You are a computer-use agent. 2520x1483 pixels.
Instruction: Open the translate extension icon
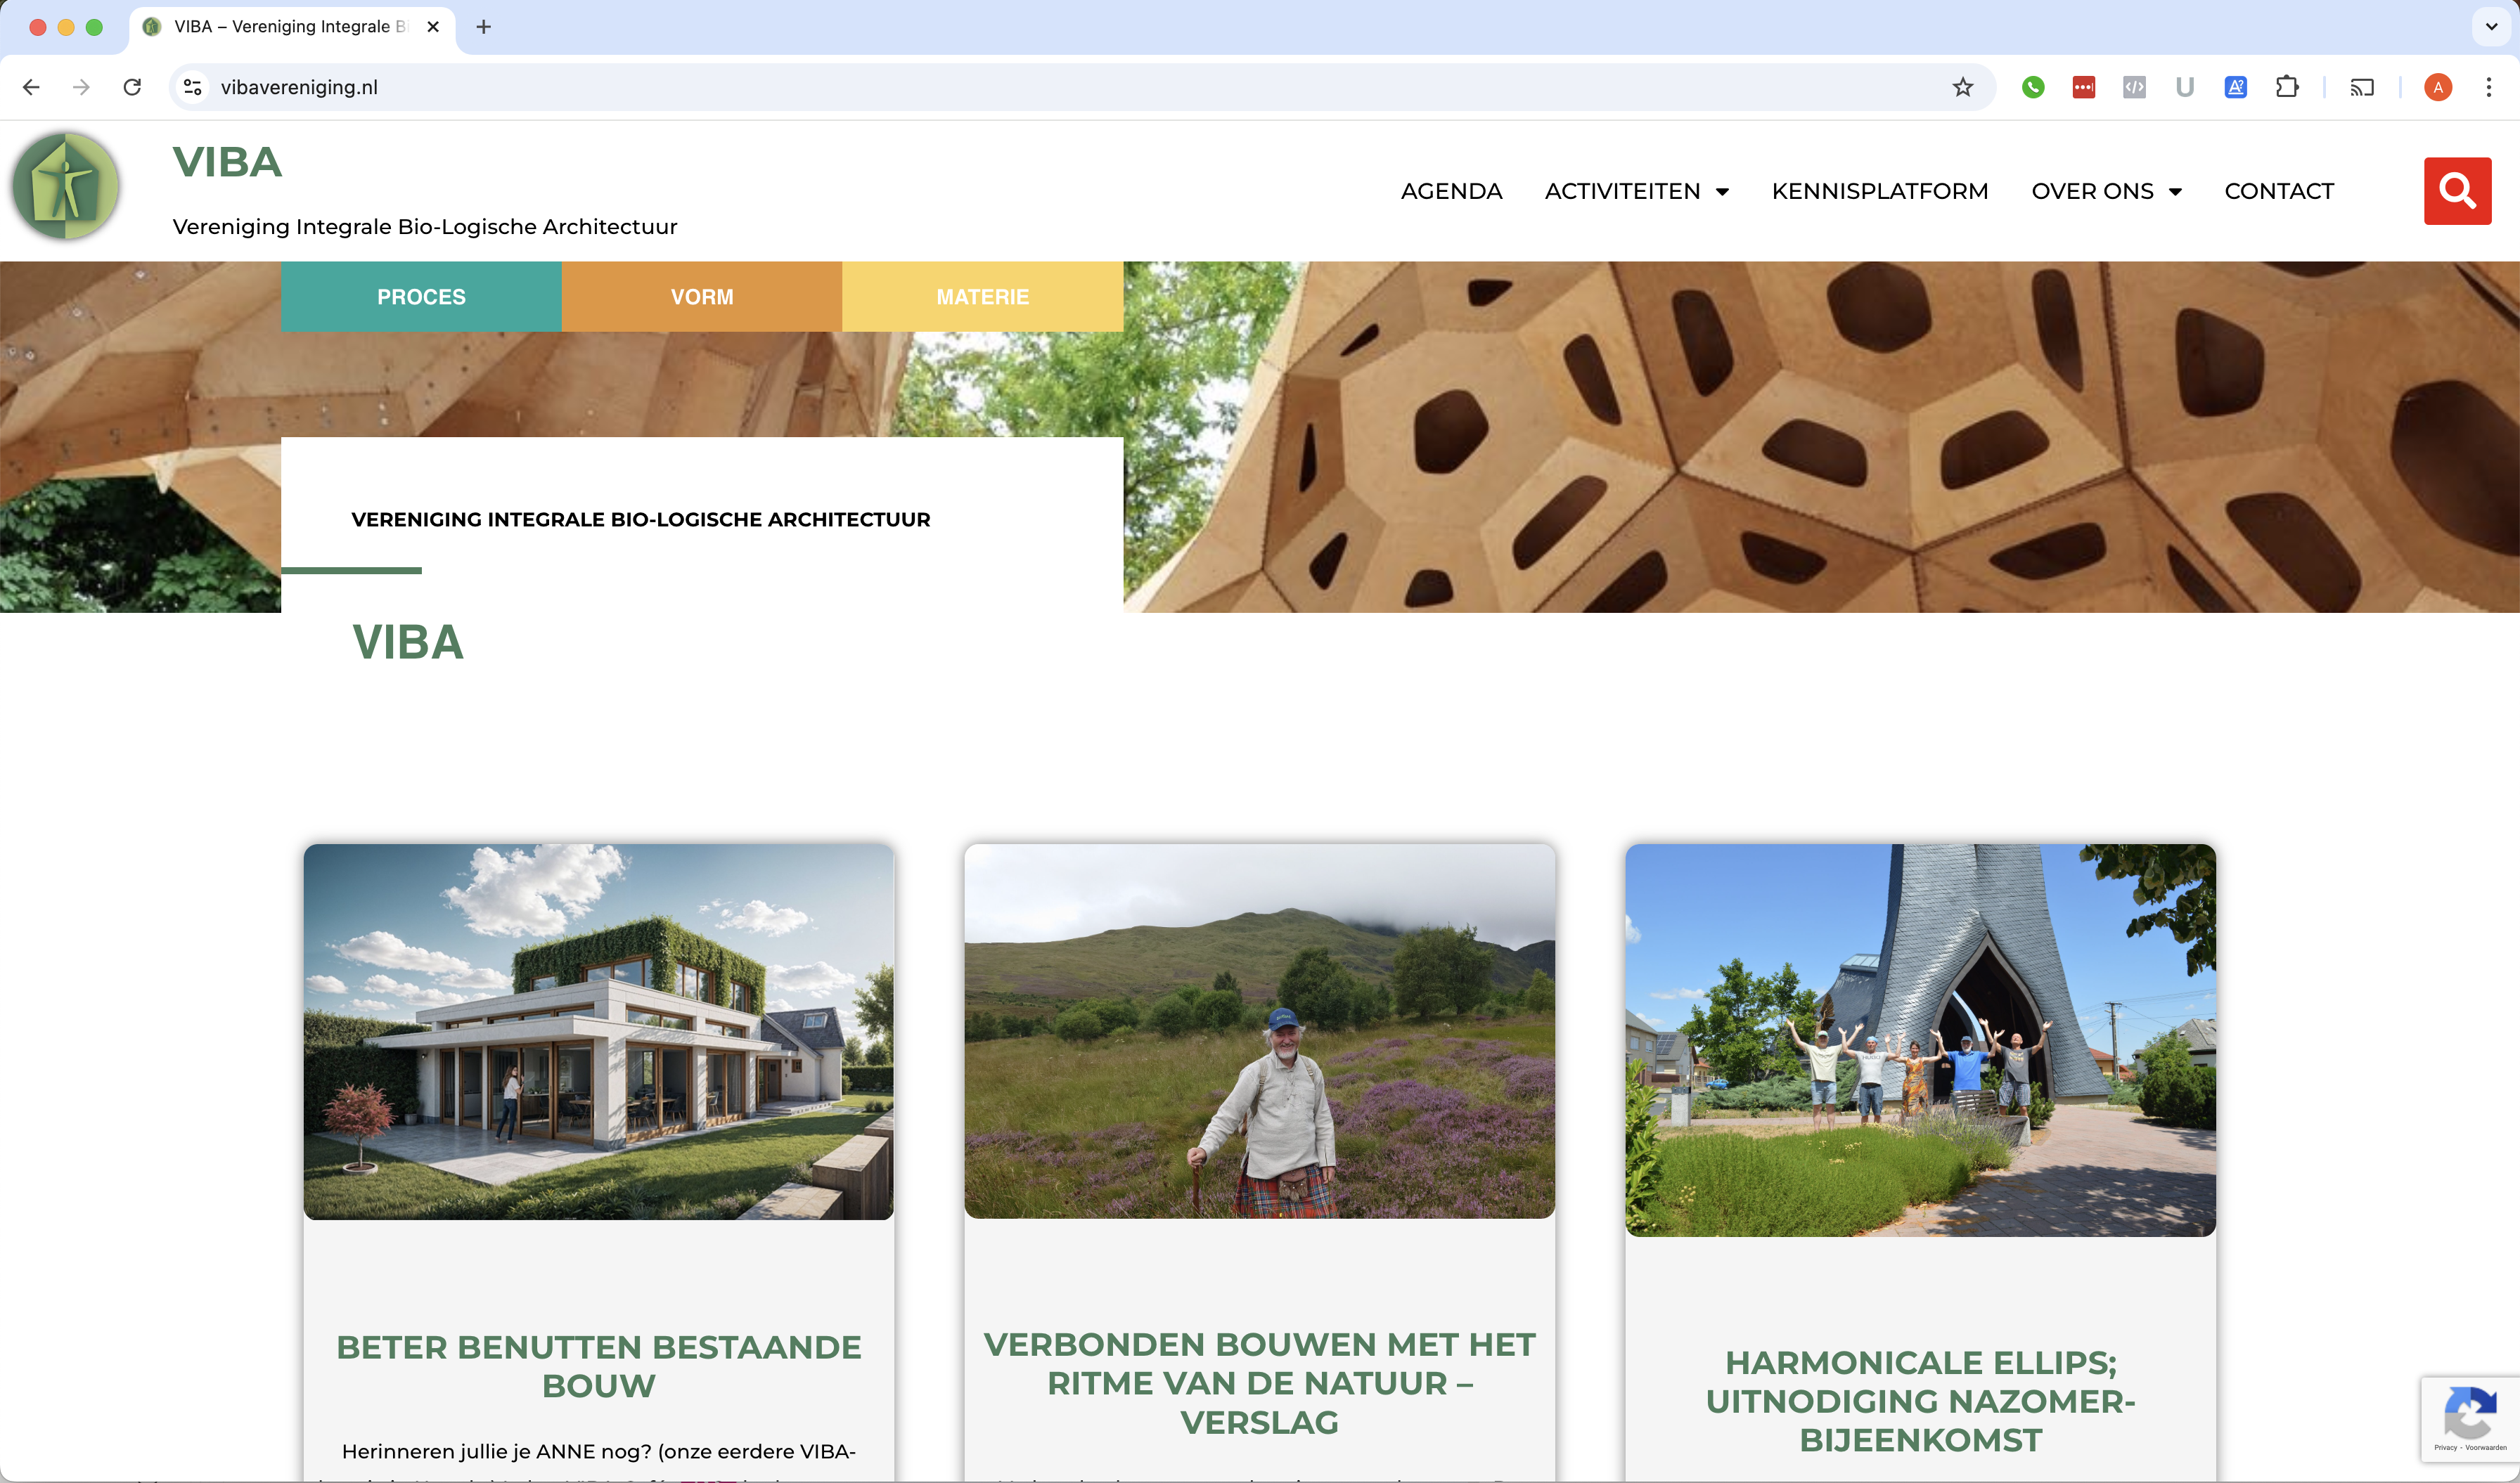[2235, 87]
